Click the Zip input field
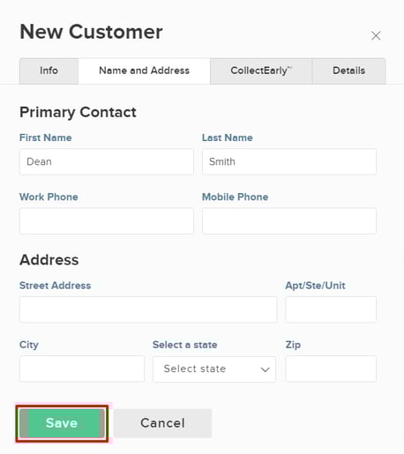The image size is (404, 454). pyautogui.click(x=331, y=368)
